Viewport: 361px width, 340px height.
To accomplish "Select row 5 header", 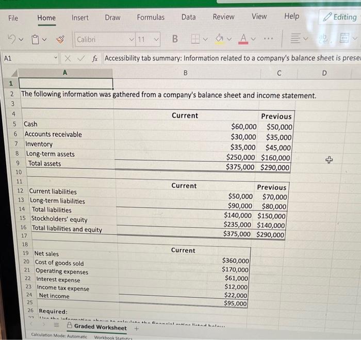I will (14, 124).
